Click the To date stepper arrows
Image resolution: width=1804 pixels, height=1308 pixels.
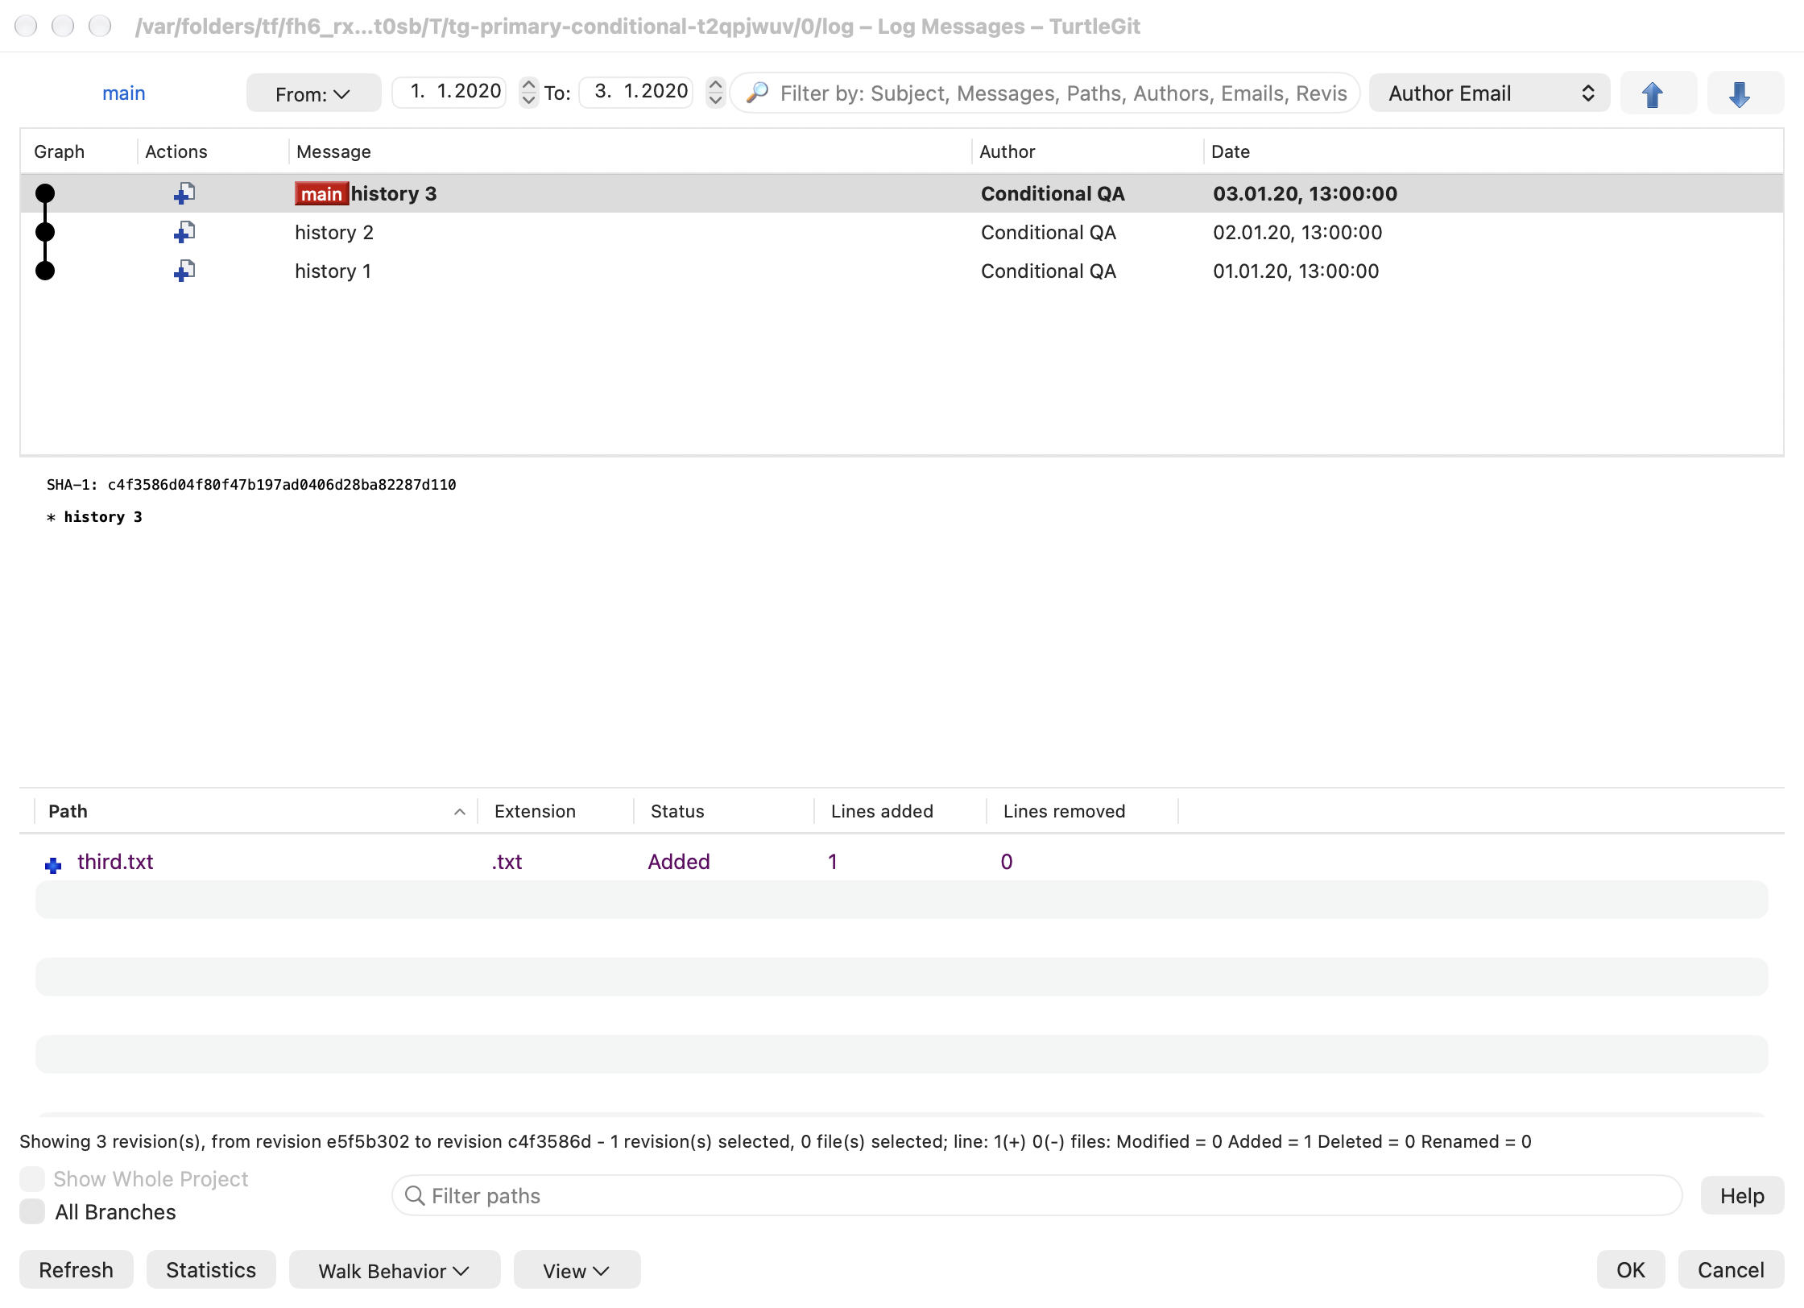(x=715, y=92)
